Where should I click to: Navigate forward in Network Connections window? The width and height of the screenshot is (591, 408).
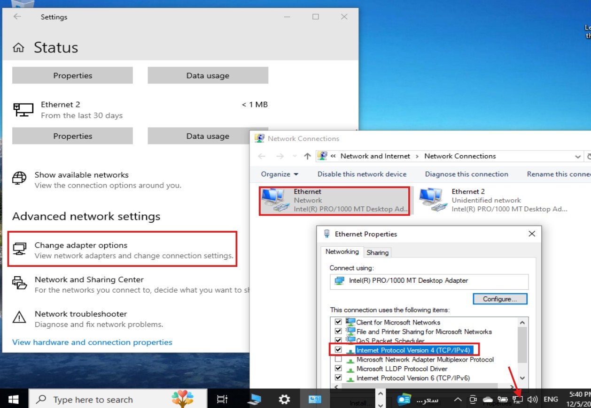tap(280, 156)
